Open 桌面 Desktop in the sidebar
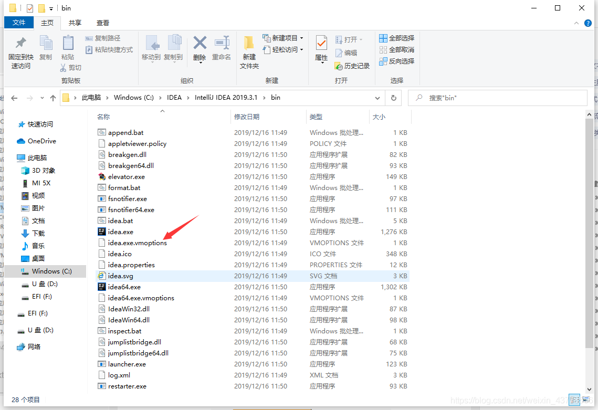 (x=33, y=259)
